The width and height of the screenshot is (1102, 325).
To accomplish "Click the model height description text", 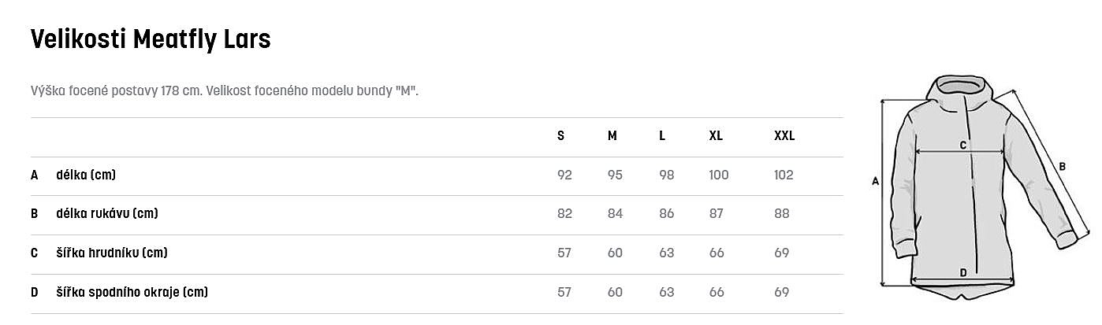I will point(224,90).
